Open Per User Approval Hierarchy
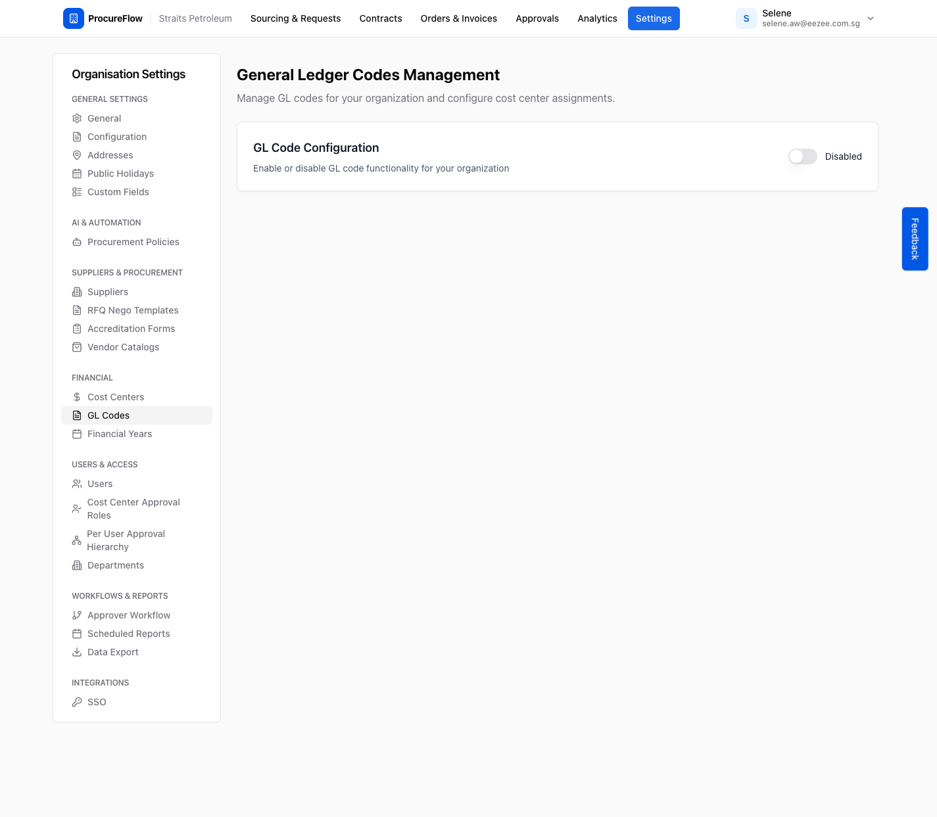Viewport: 937px width, 817px height. tap(137, 540)
